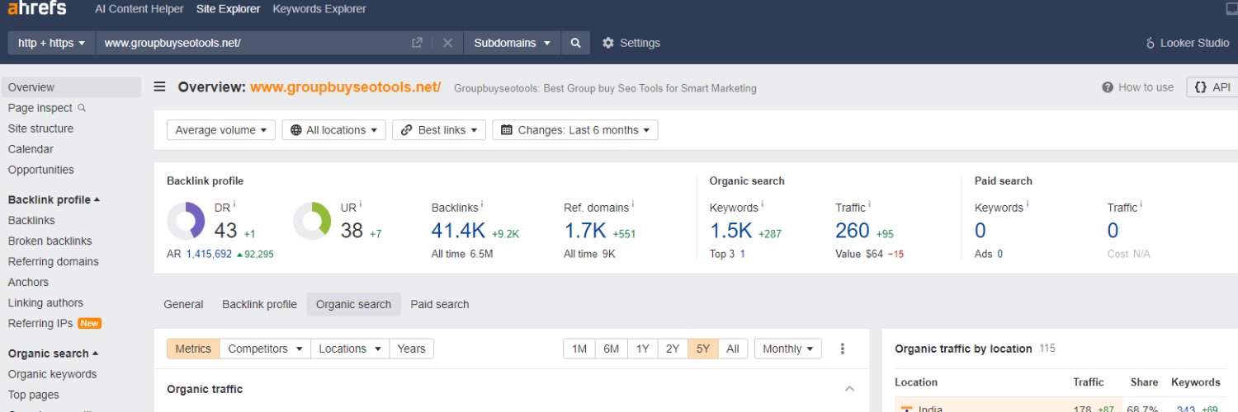1238x412 pixels.
Task: Click the Paid search Traffic info icon
Action: click(x=1142, y=204)
